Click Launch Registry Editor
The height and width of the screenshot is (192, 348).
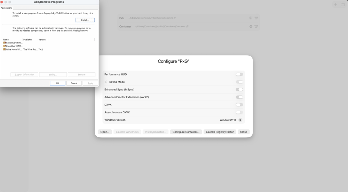click(x=220, y=132)
